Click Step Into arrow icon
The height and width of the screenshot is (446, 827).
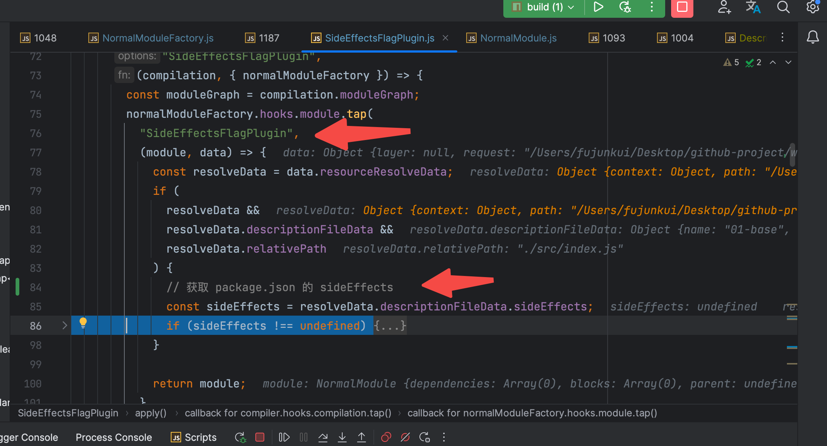pos(342,437)
